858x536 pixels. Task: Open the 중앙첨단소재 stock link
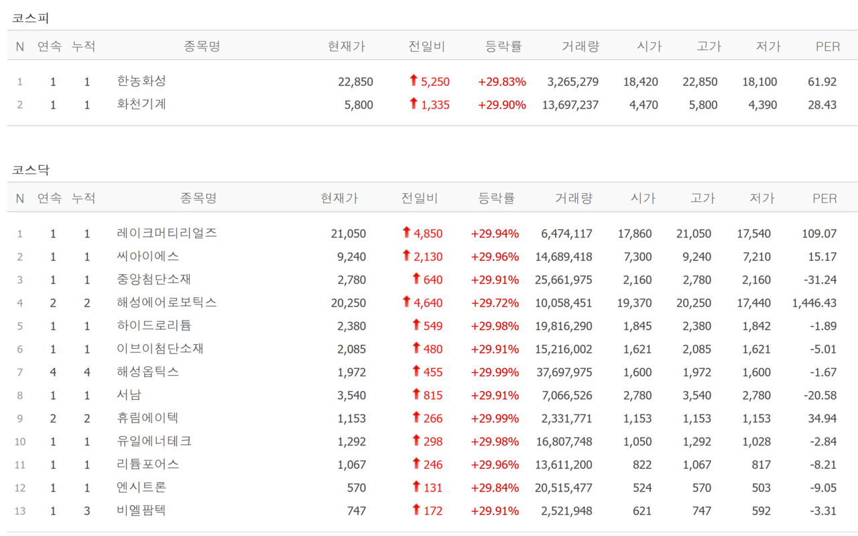coord(154,279)
